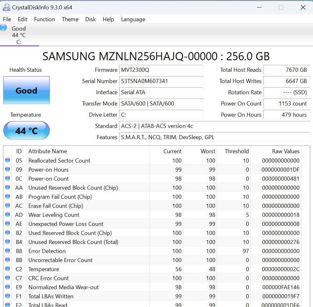Click status orb for Unused Reserved Block Count (Chip)

pyautogui.click(x=7, y=187)
